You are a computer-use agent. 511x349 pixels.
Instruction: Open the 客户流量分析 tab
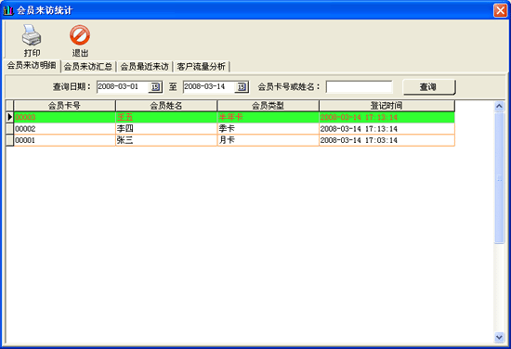coord(201,67)
